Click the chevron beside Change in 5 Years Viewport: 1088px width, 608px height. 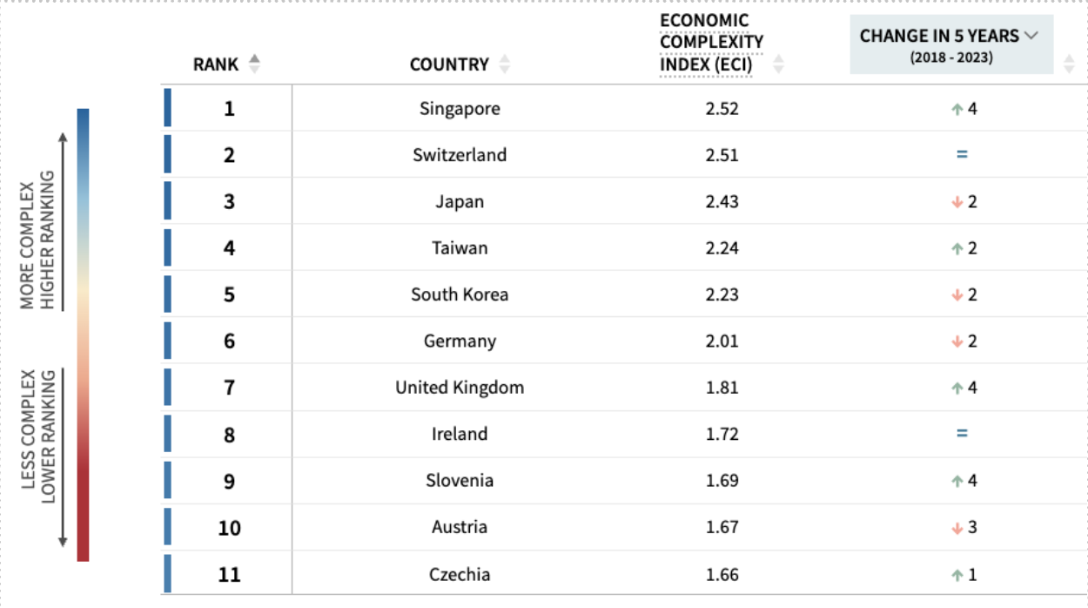click(x=1032, y=36)
